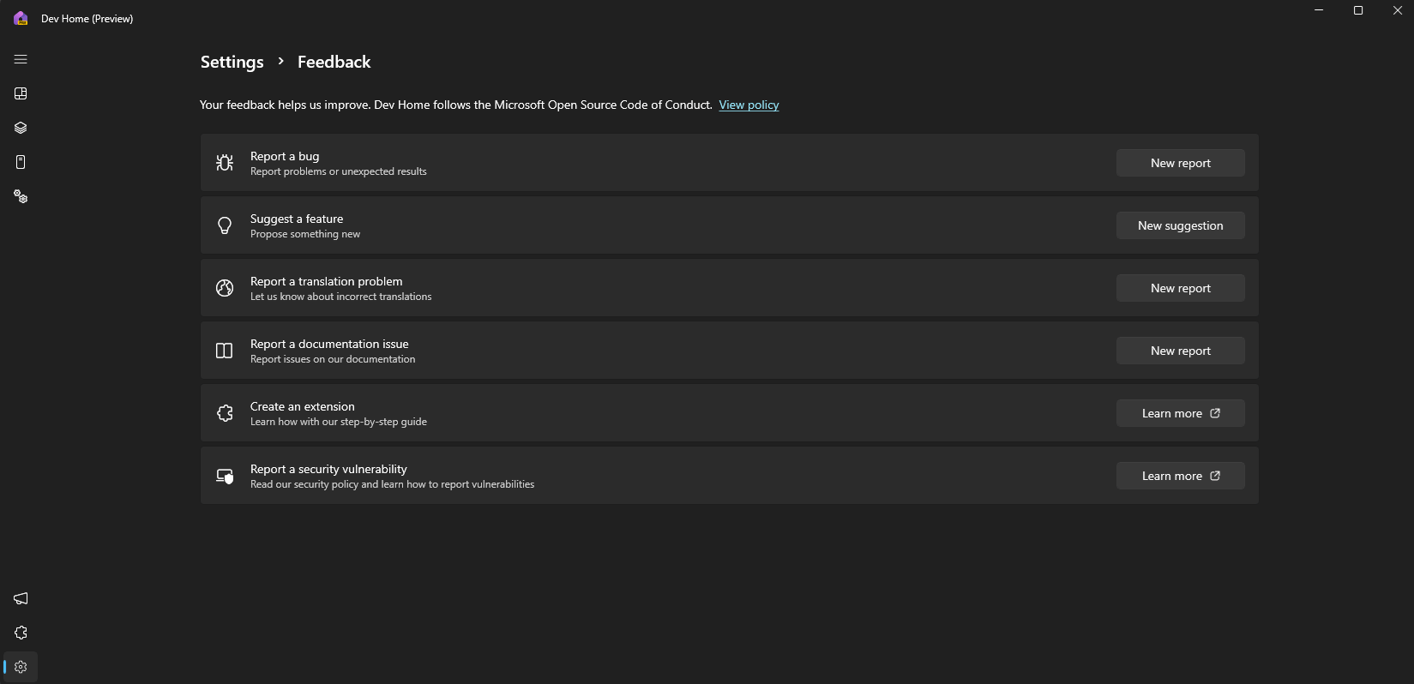Click New report for Report a bug
The width and height of the screenshot is (1414, 684).
(x=1180, y=163)
